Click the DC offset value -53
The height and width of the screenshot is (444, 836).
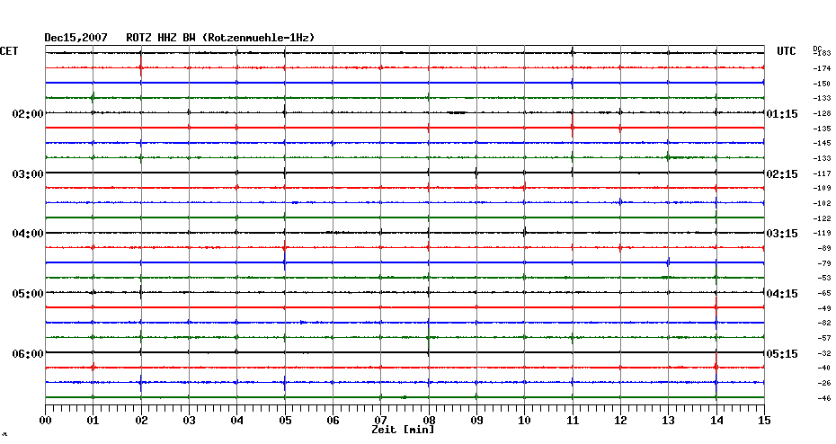point(823,279)
